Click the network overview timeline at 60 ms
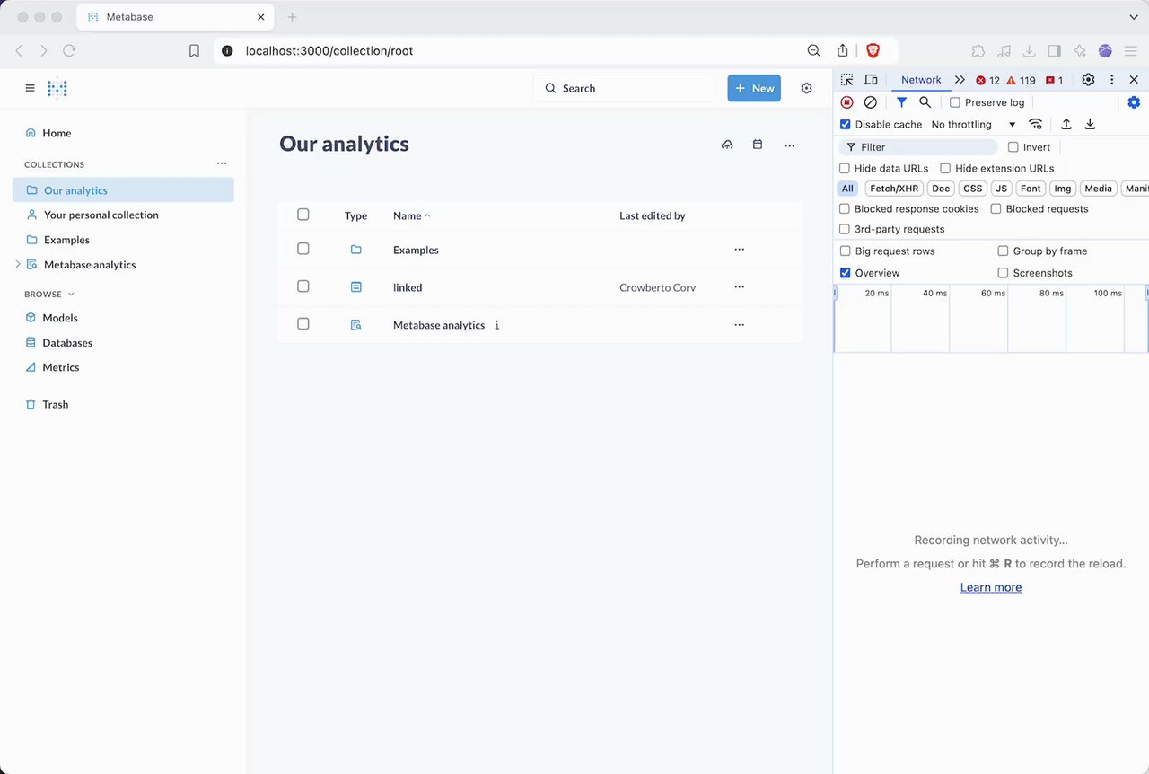This screenshot has height=774, width=1149. 993,319
